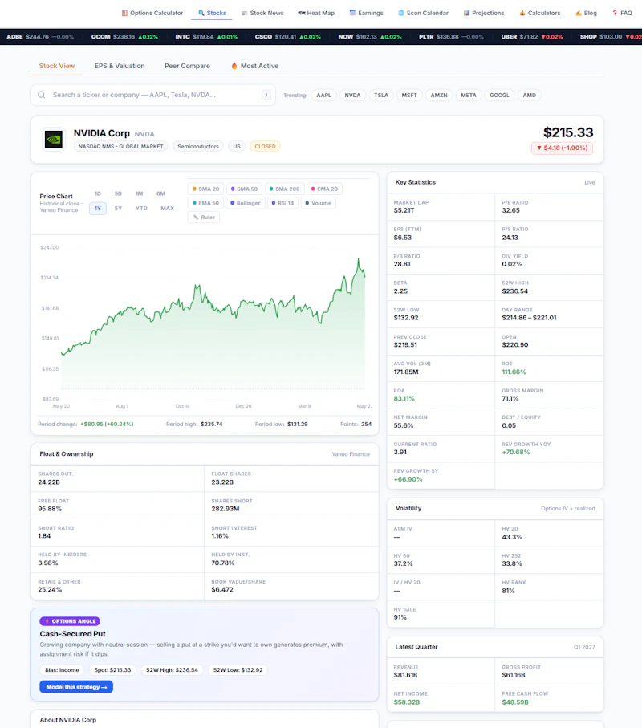Screen dimensions: 642x728
Task: Click the ROE value 111.66%
Action: coord(514,372)
